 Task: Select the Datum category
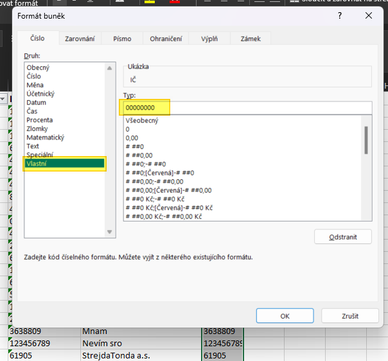point(36,102)
